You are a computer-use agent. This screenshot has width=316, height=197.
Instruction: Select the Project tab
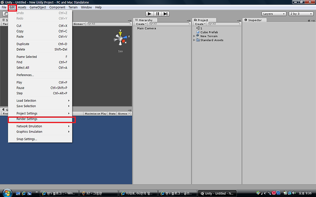point(205,20)
